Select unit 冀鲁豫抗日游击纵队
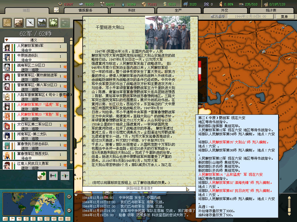Viewport: 297px width, 222px height. coord(35,146)
